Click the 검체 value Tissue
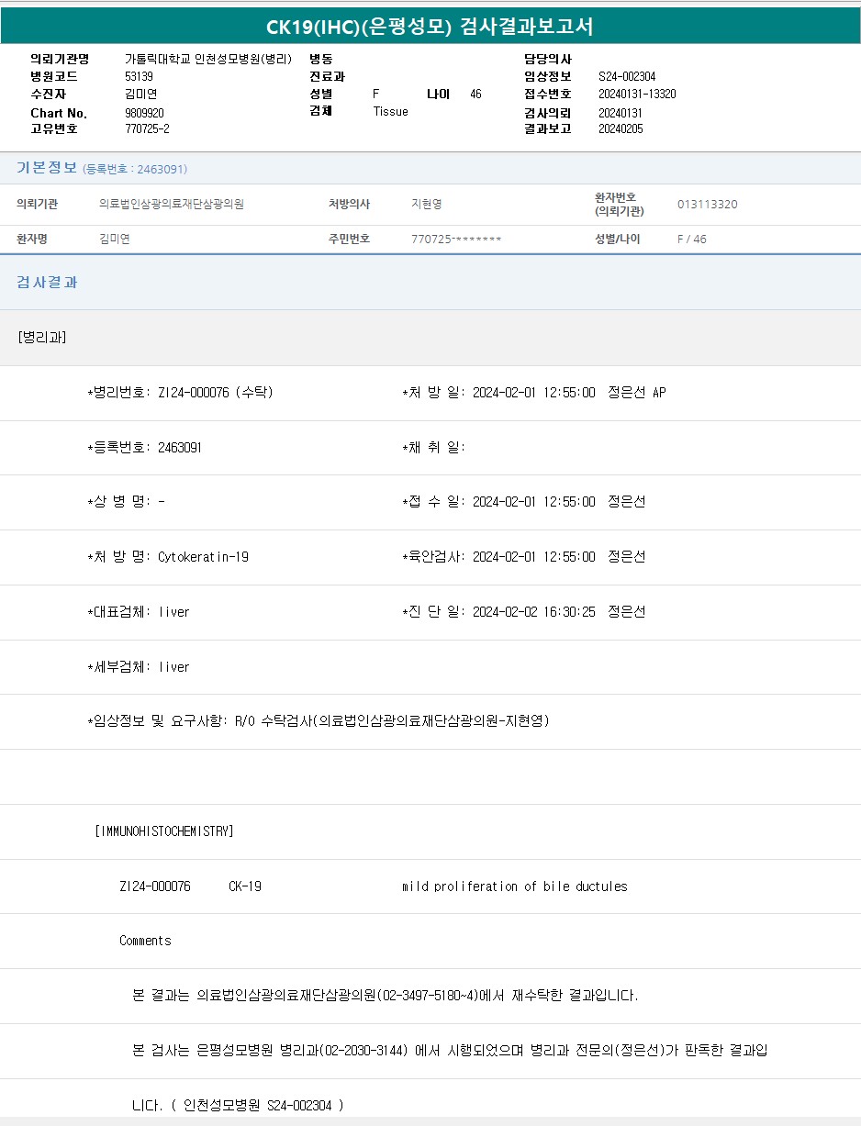 390,111
